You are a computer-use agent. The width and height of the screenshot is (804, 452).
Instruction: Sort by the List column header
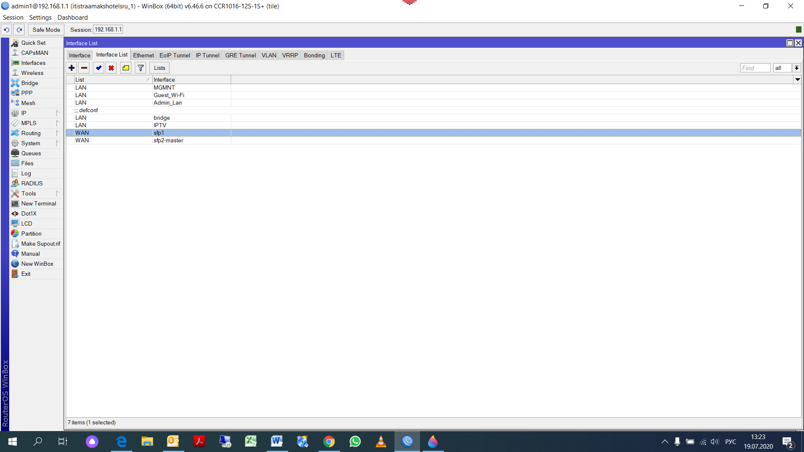click(x=113, y=80)
